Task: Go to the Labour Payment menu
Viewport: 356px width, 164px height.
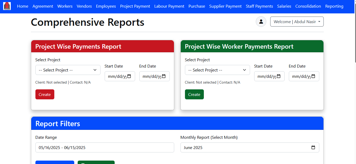Action: pos(169,6)
